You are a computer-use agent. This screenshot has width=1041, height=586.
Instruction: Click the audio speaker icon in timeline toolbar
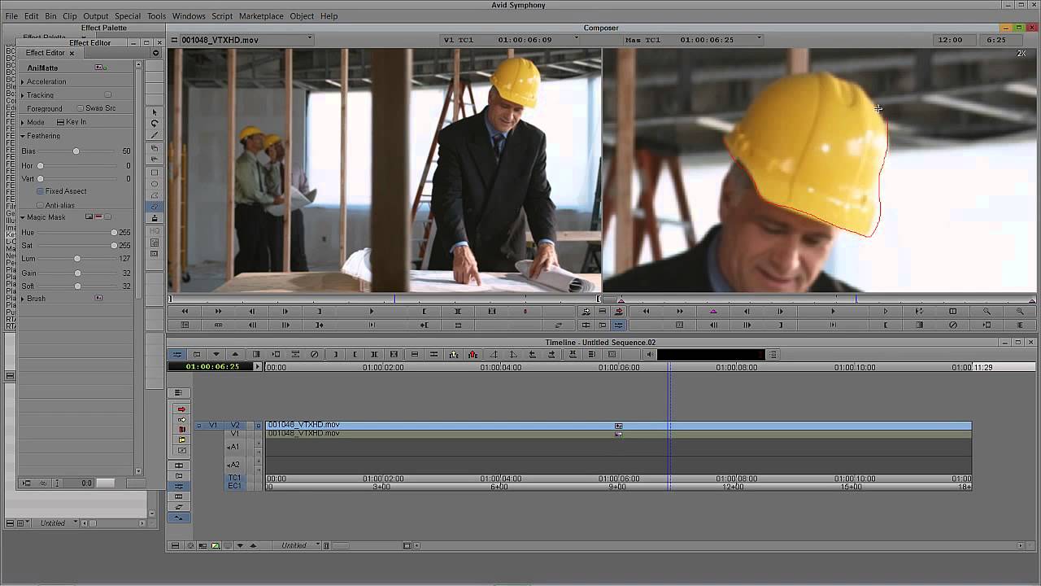point(649,354)
